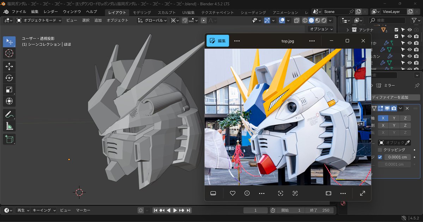Jump to the last frame in timeline
Image resolution: width=423 pixels, height=222 pixels.
coord(189,210)
